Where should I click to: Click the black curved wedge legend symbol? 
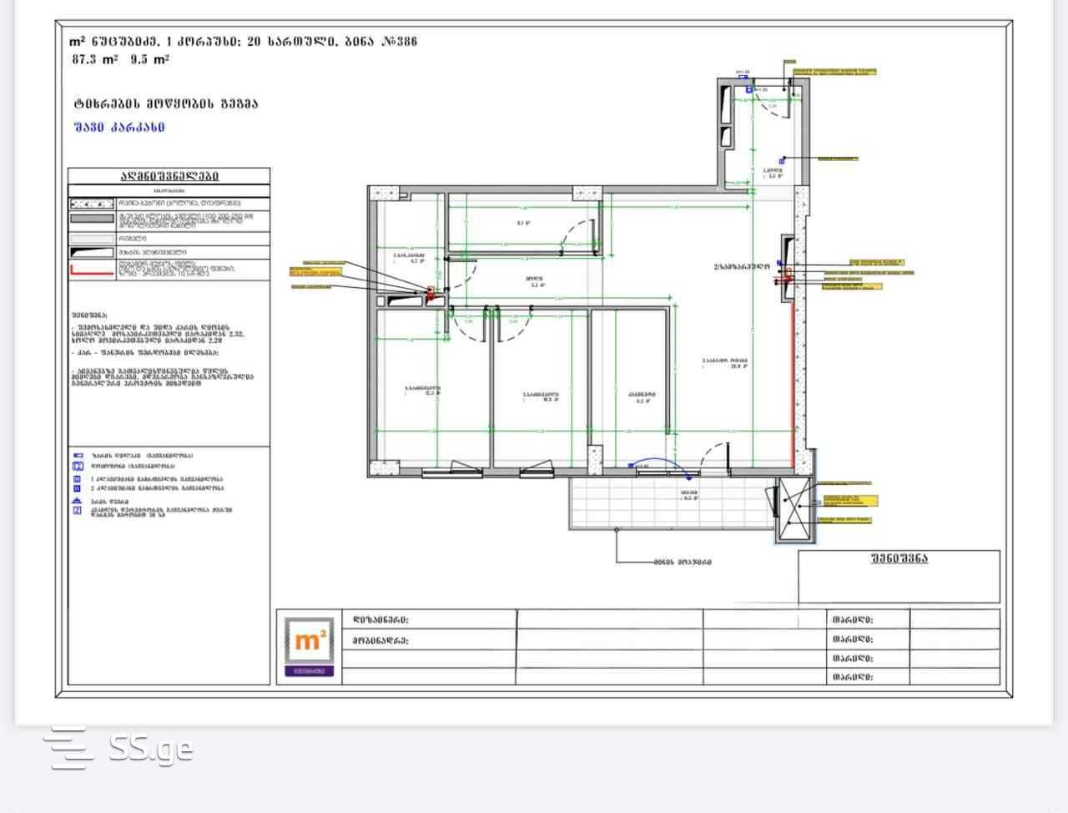[x=92, y=251]
